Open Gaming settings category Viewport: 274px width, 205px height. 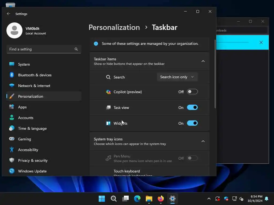point(44,139)
